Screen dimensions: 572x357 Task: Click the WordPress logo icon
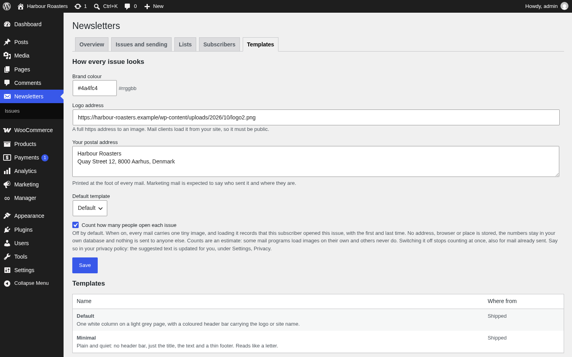[7, 6]
